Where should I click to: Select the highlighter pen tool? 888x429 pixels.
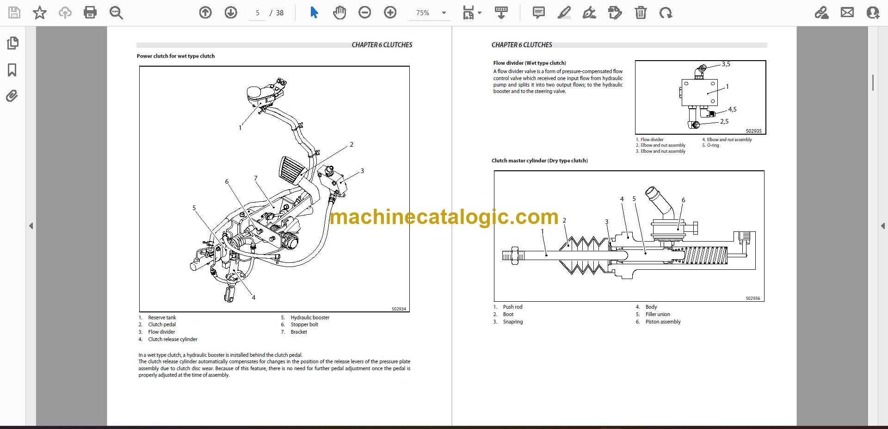pyautogui.click(x=564, y=12)
